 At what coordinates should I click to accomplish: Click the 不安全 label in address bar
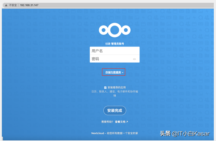[x=13, y=5]
